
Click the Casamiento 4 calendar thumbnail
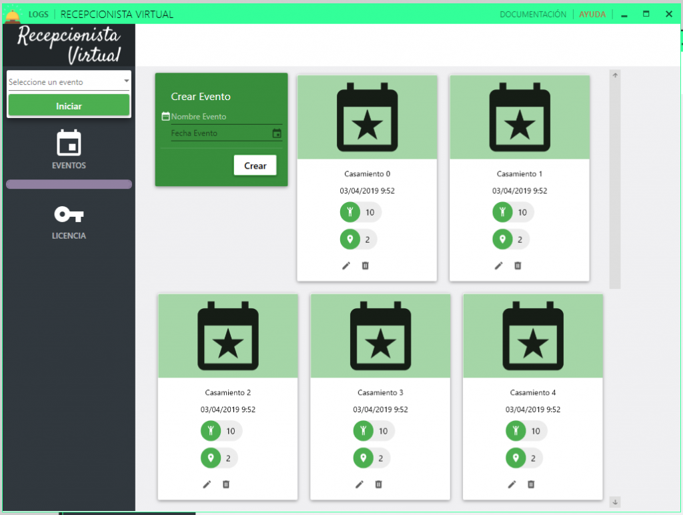pos(533,336)
